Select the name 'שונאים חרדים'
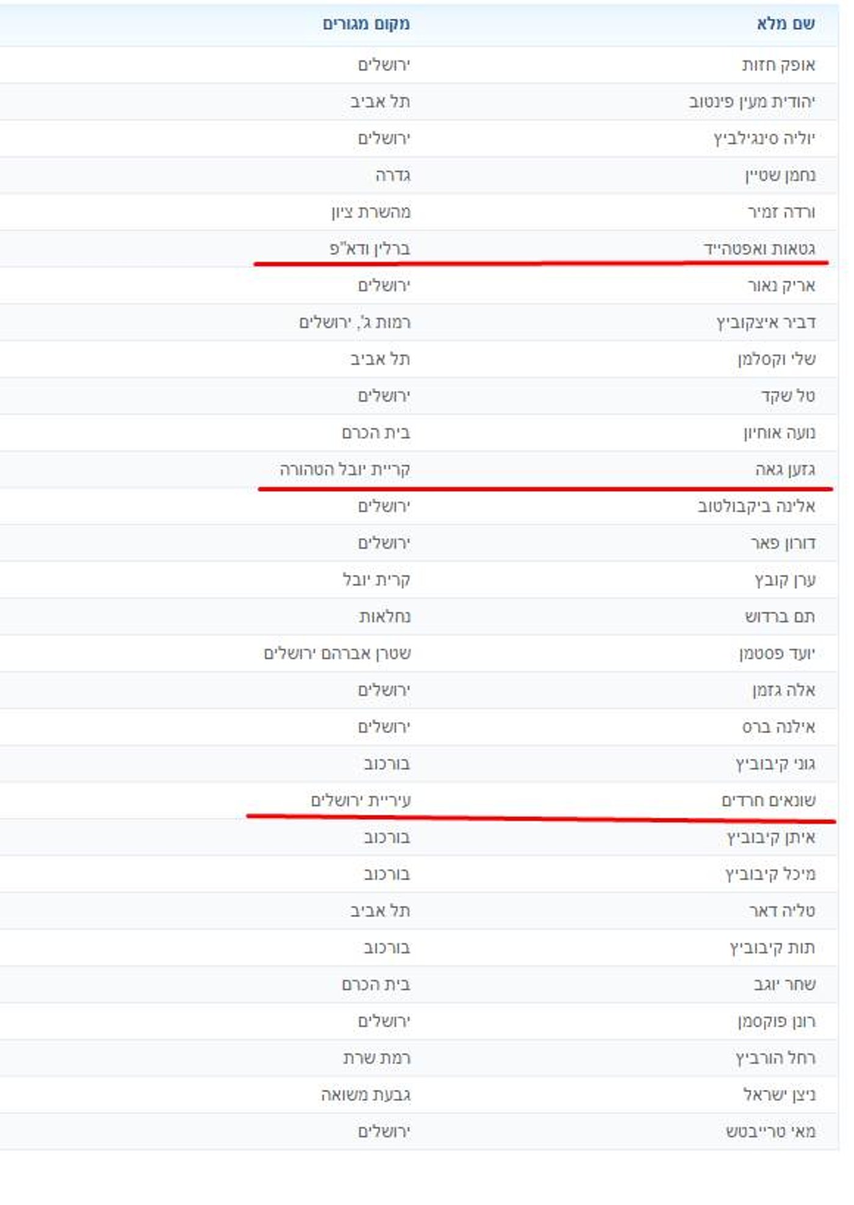This screenshot has width=854, height=1205. (769, 800)
